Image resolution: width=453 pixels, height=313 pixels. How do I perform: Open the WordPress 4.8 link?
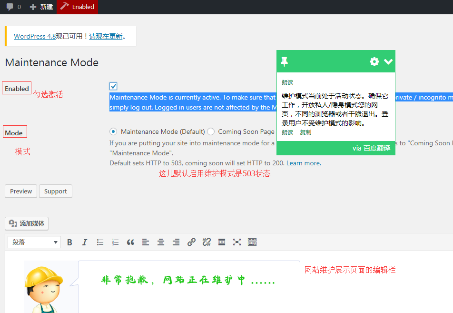coord(35,36)
